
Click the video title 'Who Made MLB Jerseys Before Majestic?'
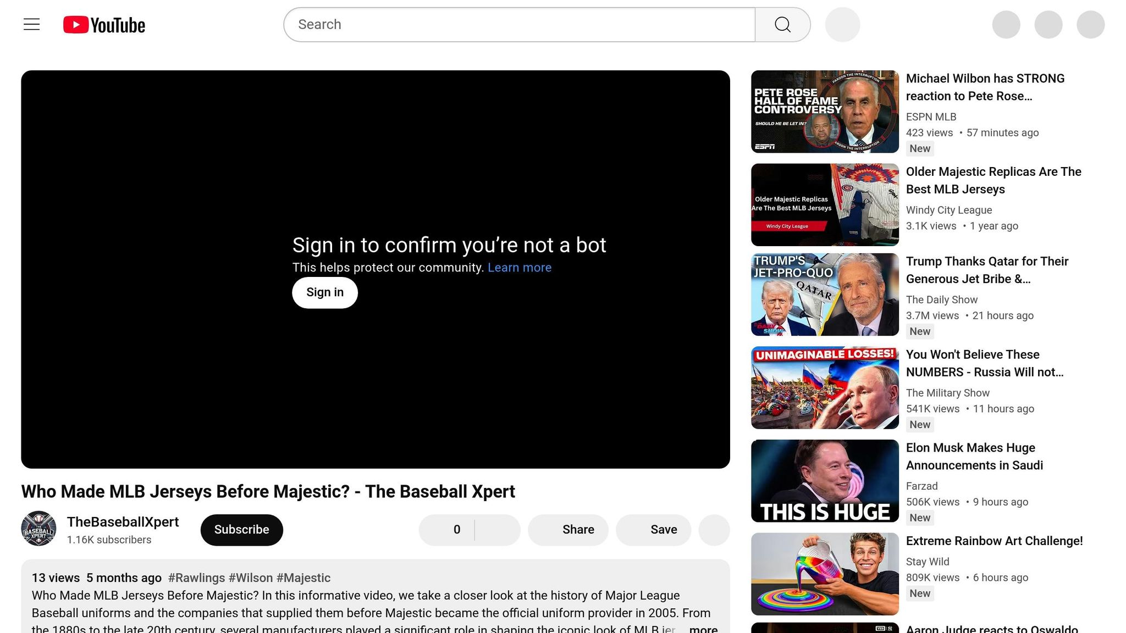(268, 491)
